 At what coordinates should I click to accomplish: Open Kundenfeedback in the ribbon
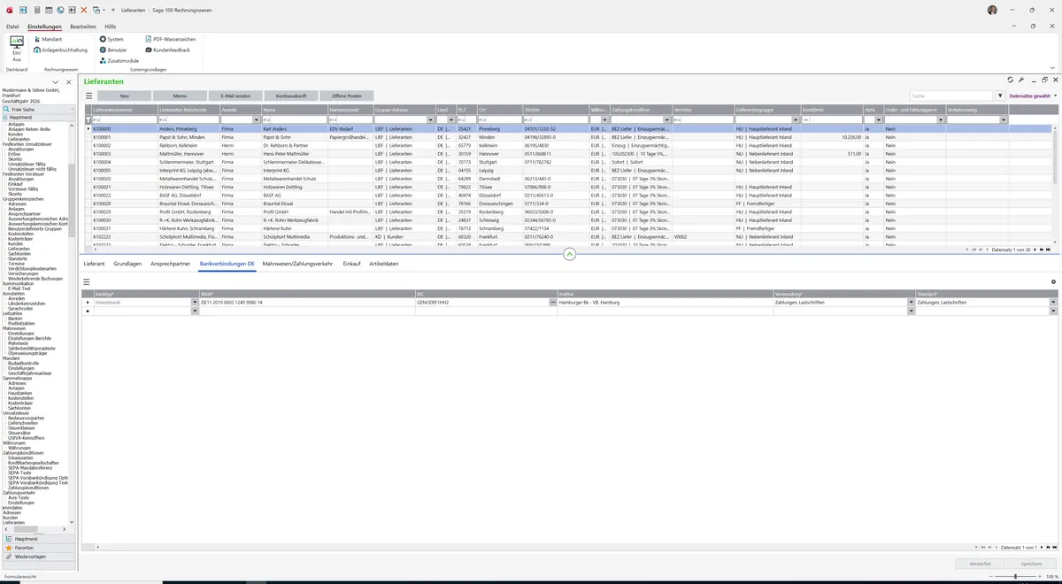pyautogui.click(x=167, y=50)
